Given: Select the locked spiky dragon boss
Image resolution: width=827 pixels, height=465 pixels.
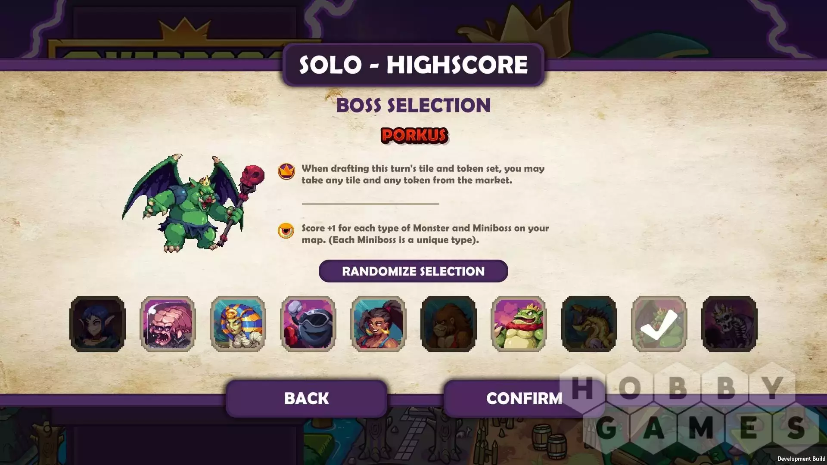Looking at the screenshot, I should (x=589, y=324).
